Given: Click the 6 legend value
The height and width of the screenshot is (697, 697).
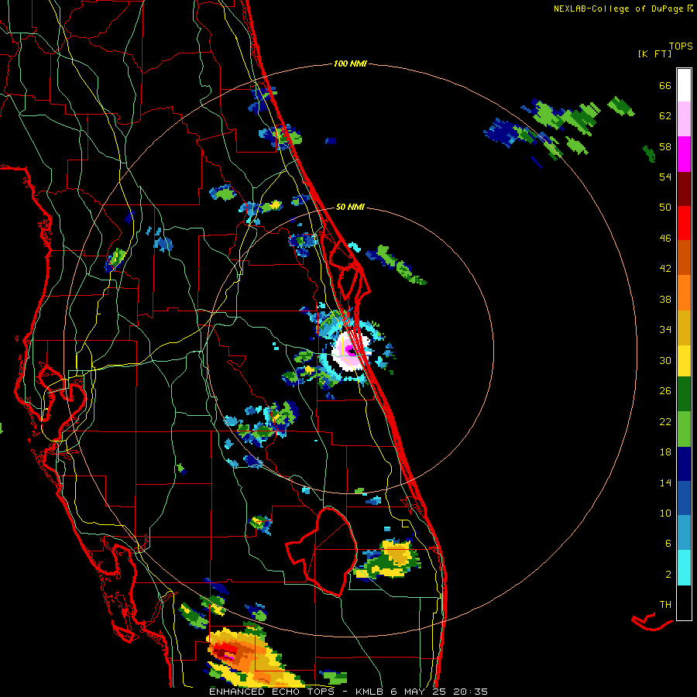Looking at the screenshot, I should click(668, 543).
